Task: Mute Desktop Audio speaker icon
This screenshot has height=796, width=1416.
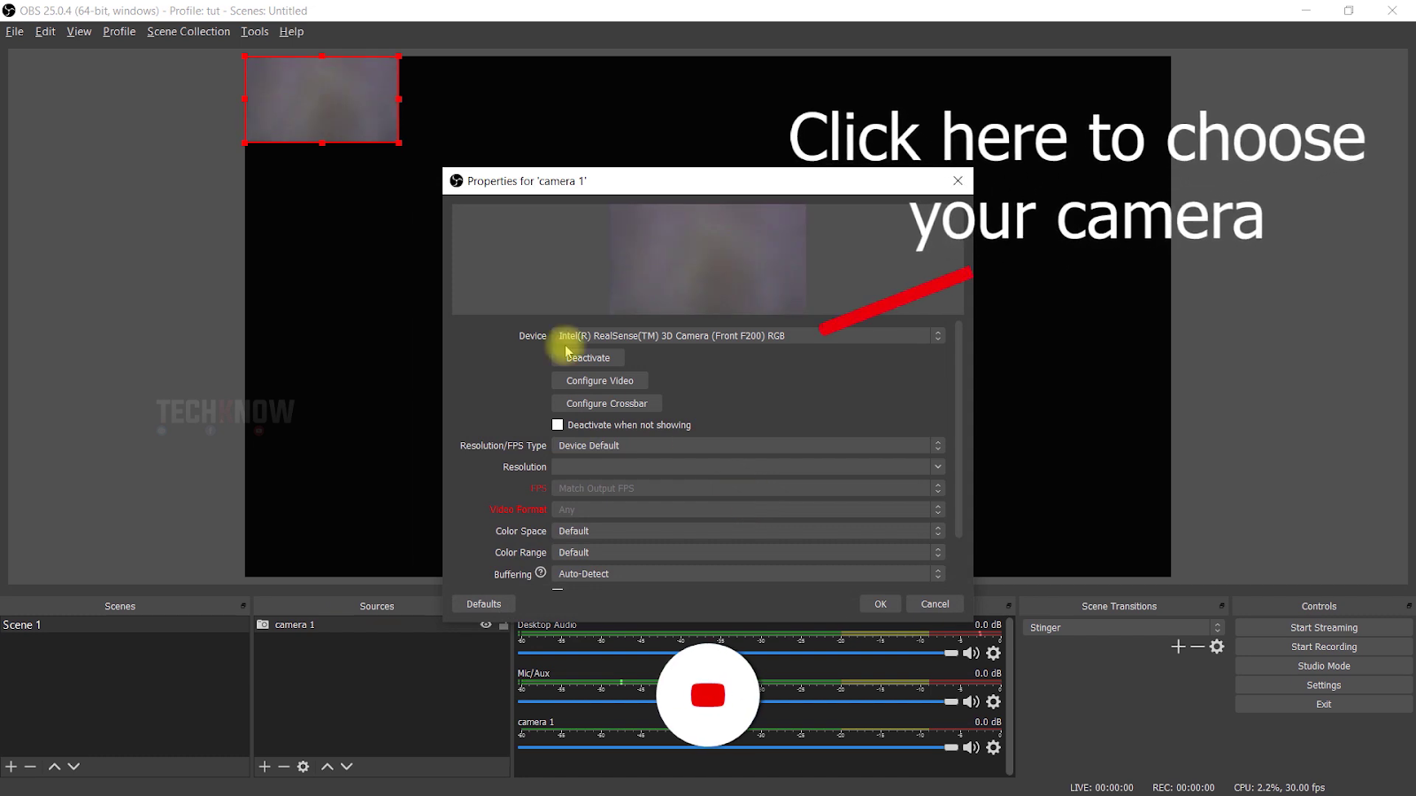Action: (x=972, y=653)
